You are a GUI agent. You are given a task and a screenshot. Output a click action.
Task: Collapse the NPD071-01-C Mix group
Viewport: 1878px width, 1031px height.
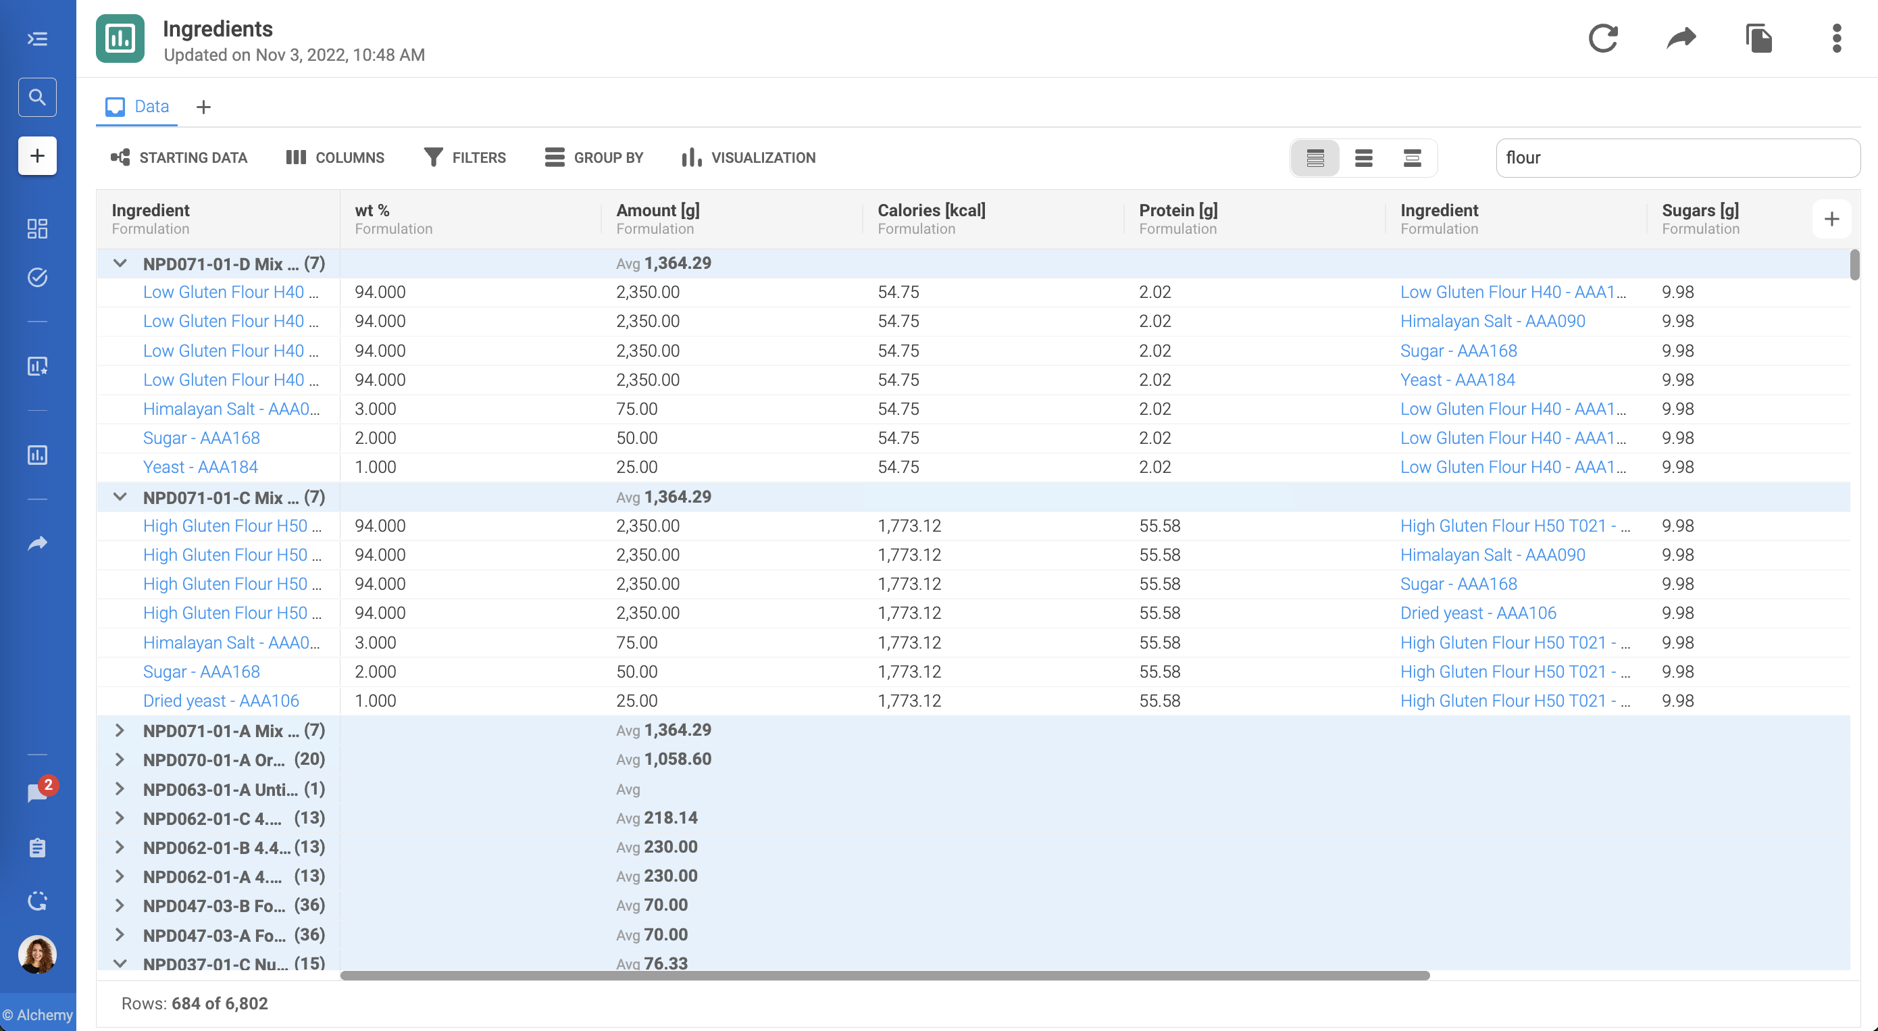[120, 497]
